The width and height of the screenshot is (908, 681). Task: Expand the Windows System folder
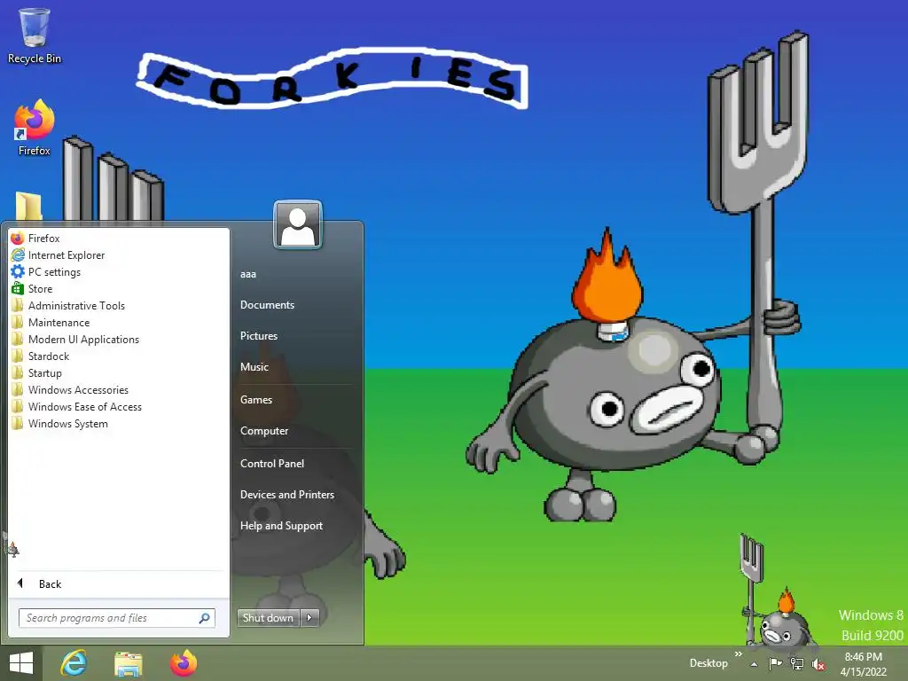(x=119, y=423)
